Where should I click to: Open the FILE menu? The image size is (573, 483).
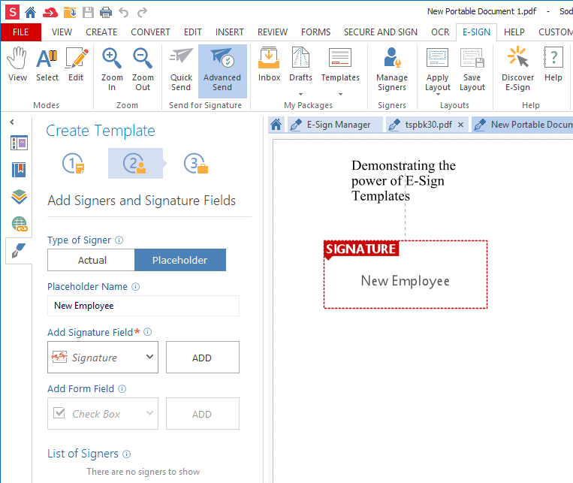click(x=21, y=32)
